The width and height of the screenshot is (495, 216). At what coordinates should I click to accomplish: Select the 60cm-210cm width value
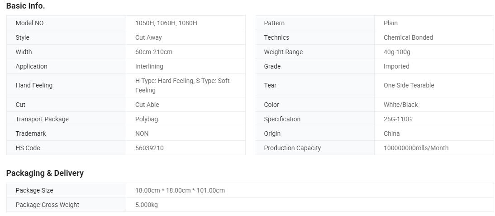click(154, 52)
